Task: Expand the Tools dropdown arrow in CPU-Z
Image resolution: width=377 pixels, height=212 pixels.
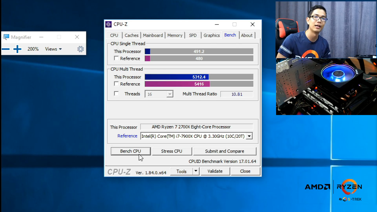Action: [195, 171]
